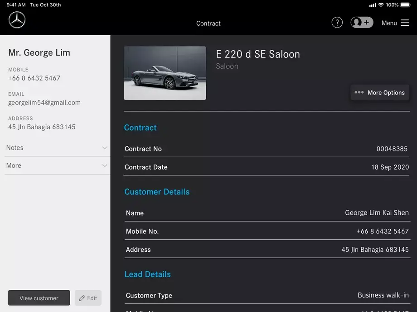The height and width of the screenshot is (312, 417).
Task: Expand the More section
Action: click(x=57, y=165)
